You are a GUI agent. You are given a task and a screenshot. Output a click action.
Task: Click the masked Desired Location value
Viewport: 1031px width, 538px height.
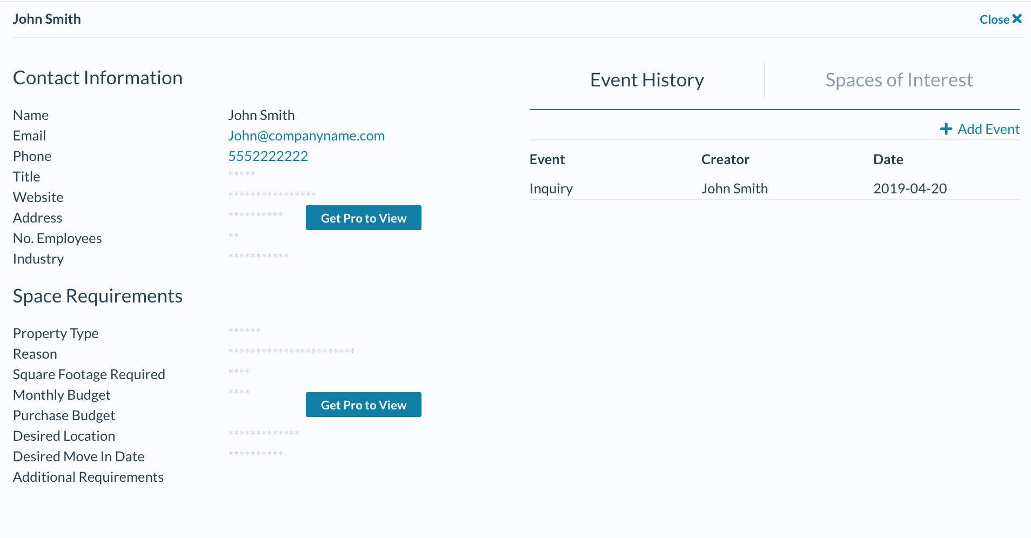click(x=264, y=433)
